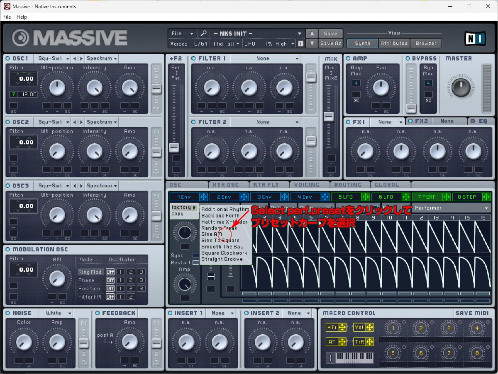Click the mini keyboard icon in Macro Control
This screenshot has height=374, width=498.
(x=350, y=357)
